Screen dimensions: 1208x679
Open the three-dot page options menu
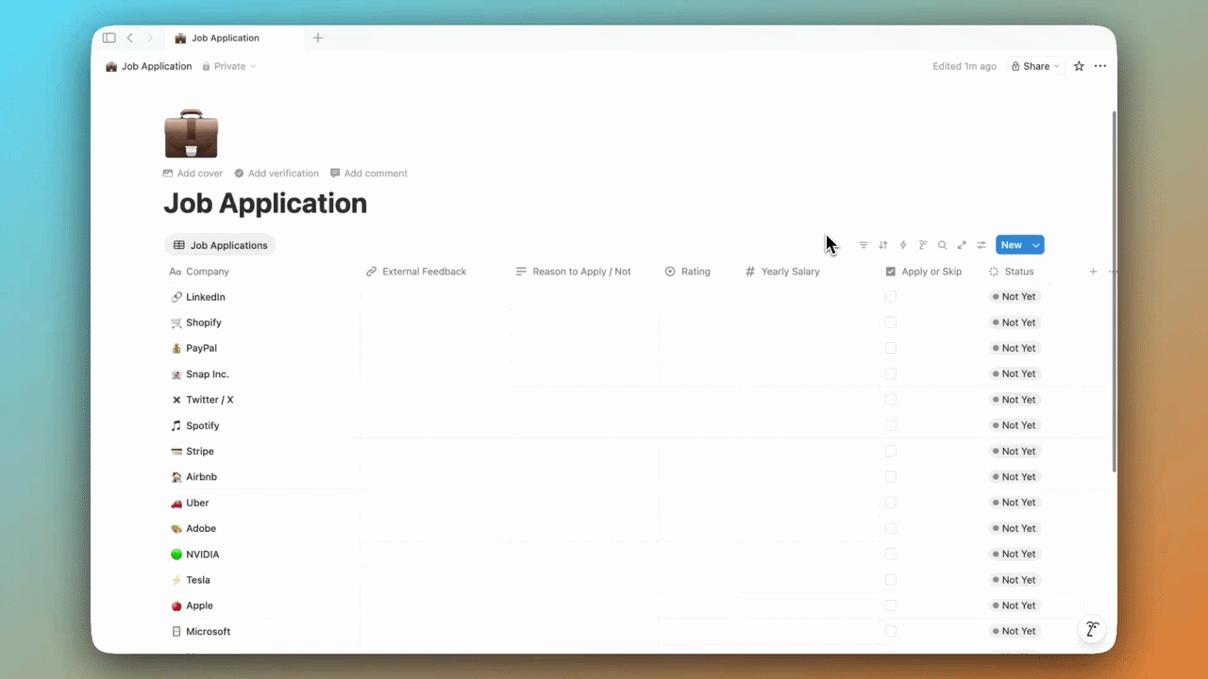pos(1100,66)
